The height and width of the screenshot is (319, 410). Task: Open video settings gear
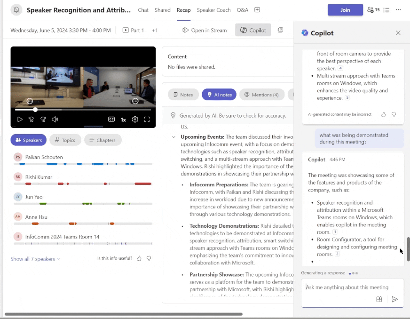point(135,120)
